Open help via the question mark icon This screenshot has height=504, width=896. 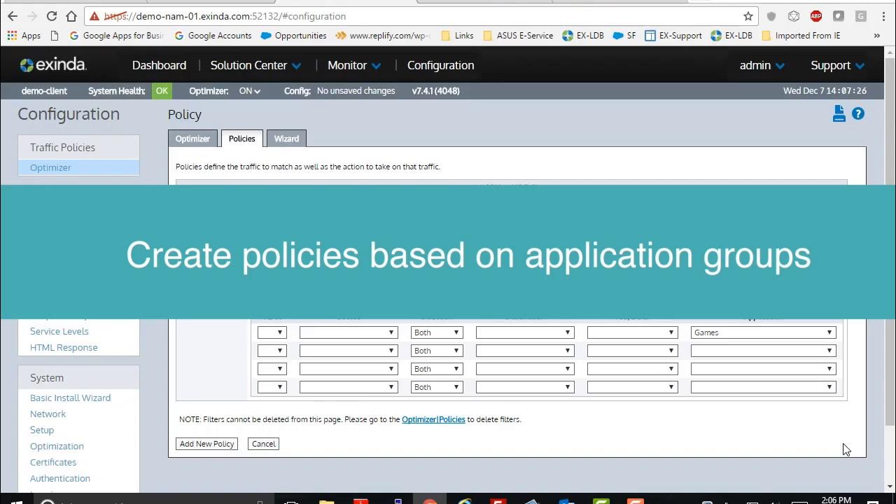pos(858,113)
